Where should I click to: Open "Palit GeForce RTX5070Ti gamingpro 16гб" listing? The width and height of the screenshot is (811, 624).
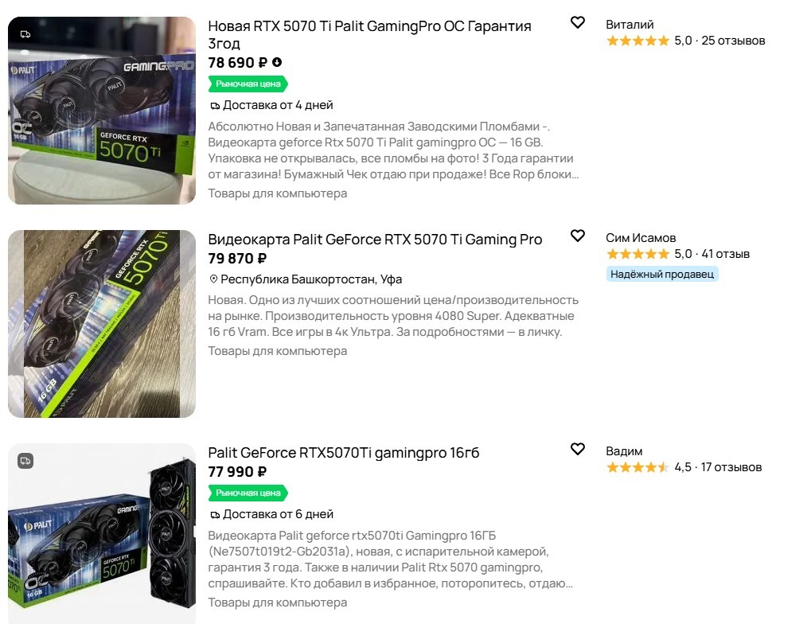tap(344, 453)
